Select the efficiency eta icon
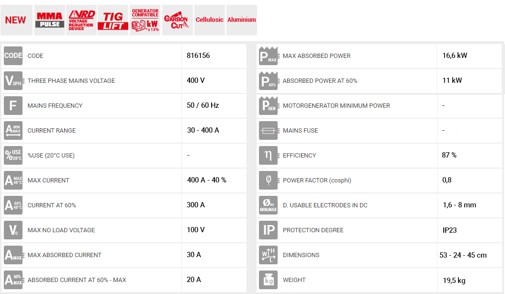 click(x=268, y=155)
